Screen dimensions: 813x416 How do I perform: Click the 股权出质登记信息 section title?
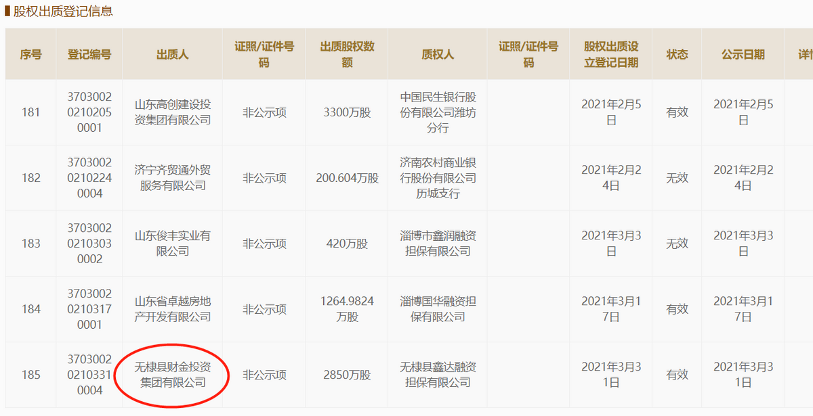pos(63,11)
